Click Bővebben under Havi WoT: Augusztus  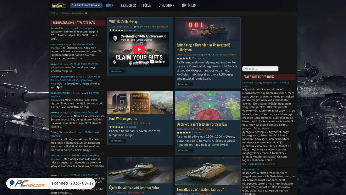click(117, 141)
